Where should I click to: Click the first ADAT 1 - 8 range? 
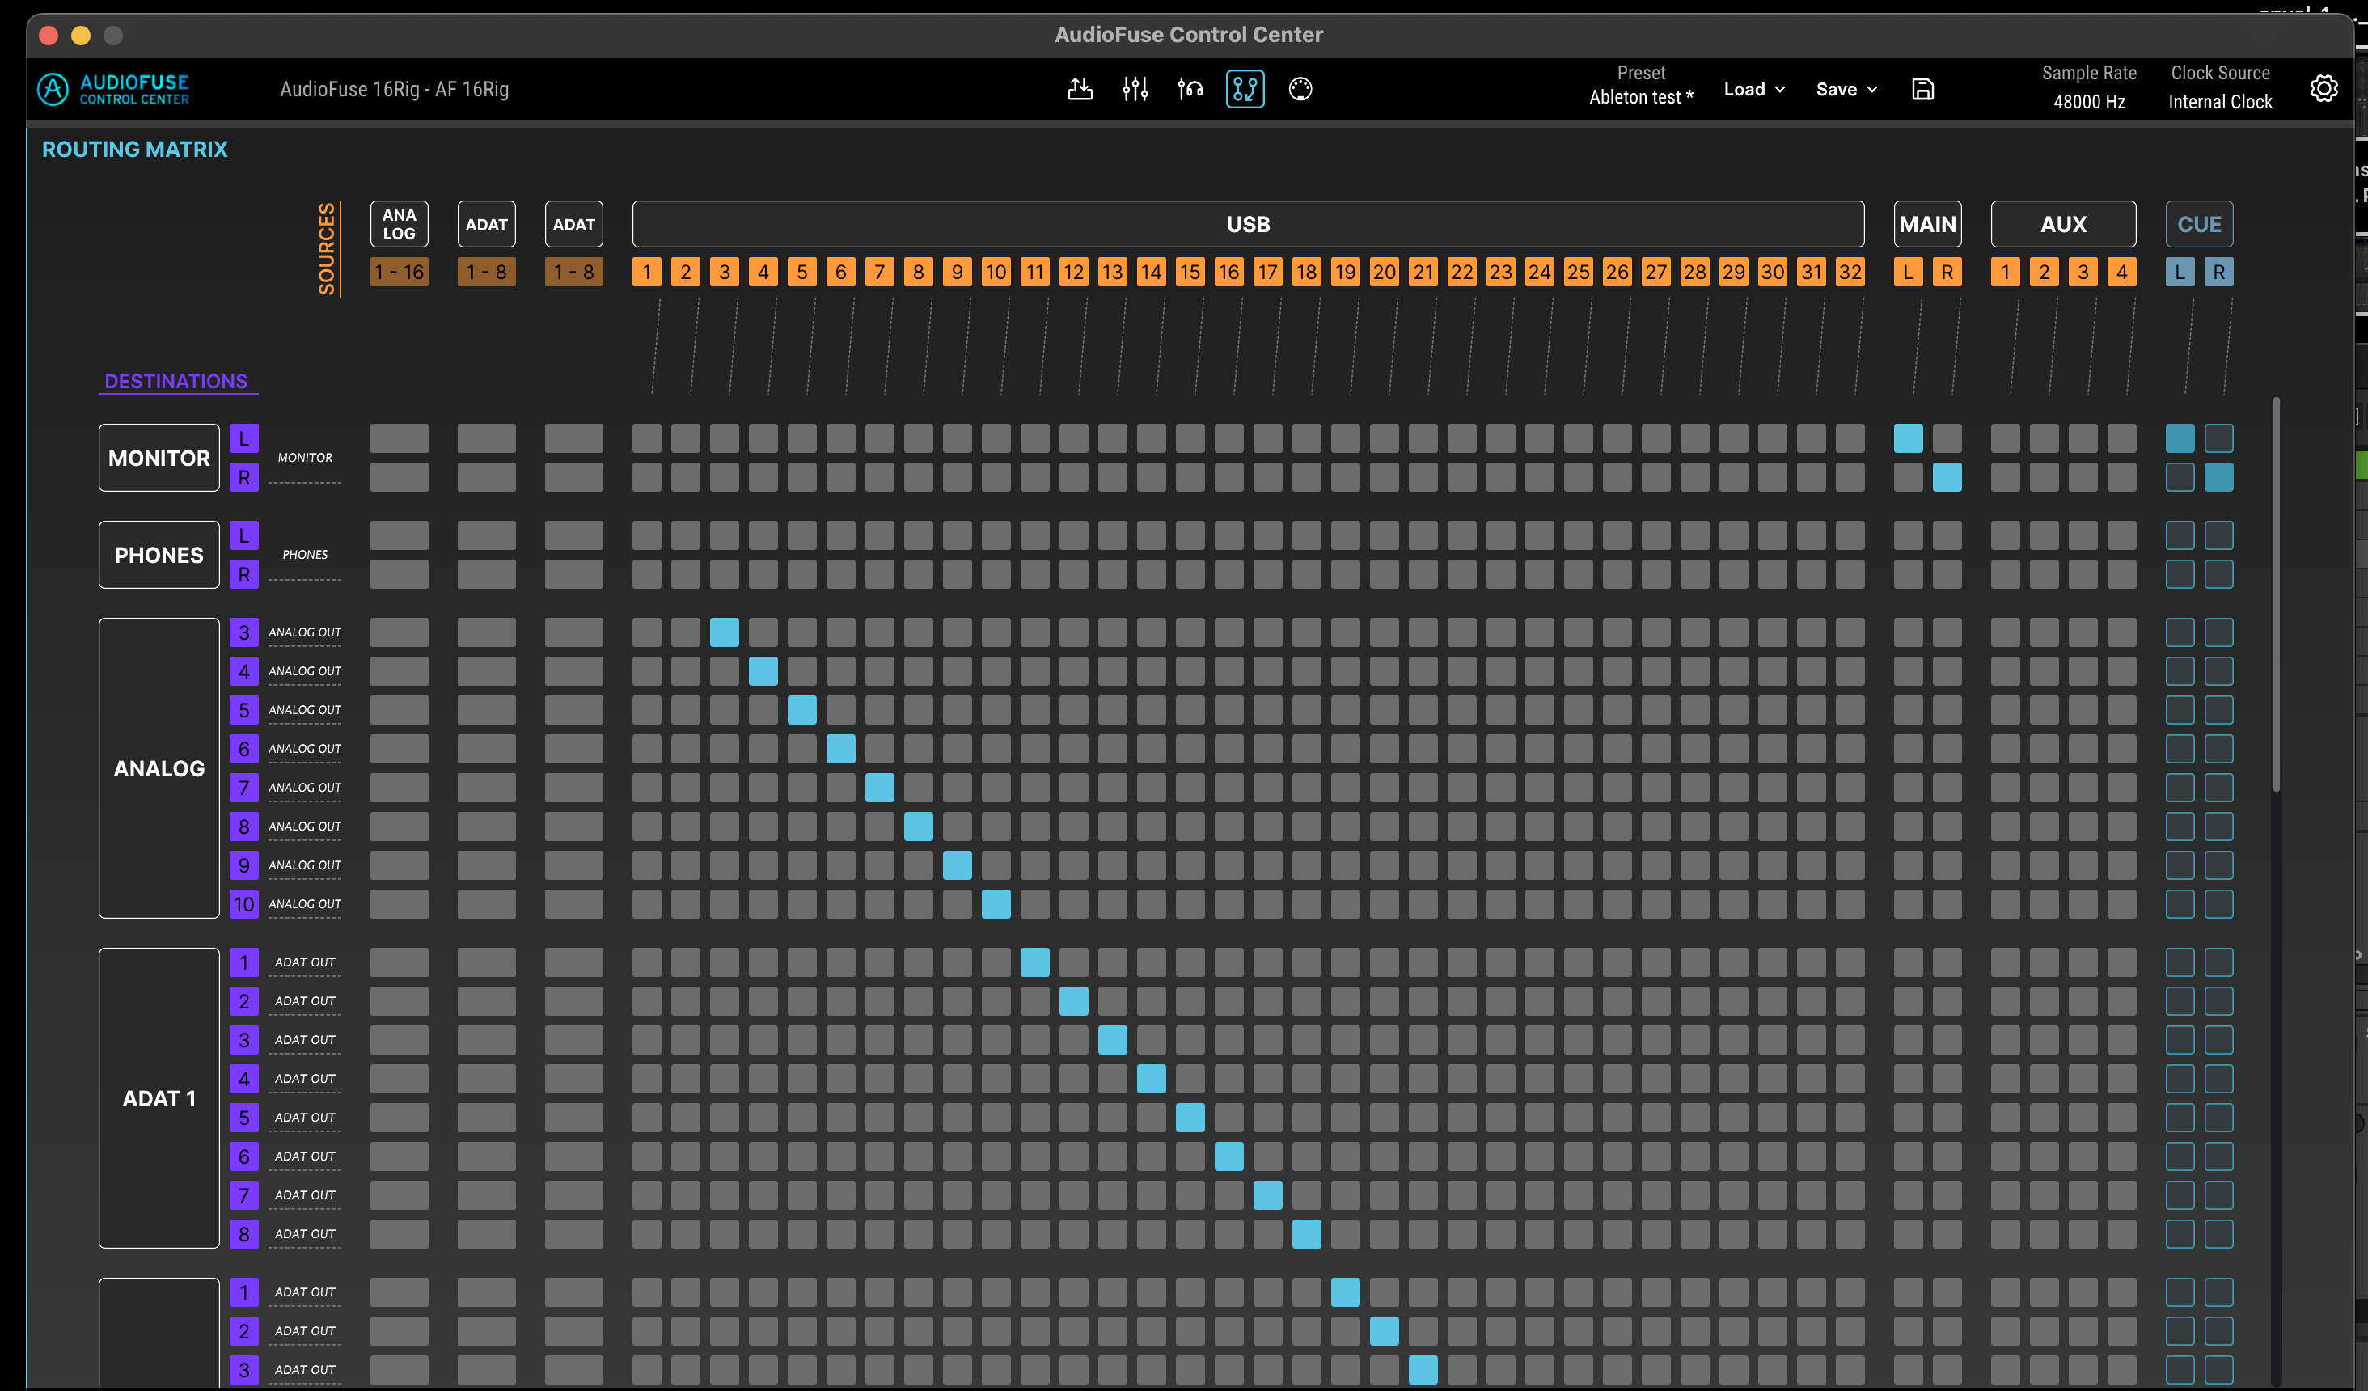click(x=487, y=273)
